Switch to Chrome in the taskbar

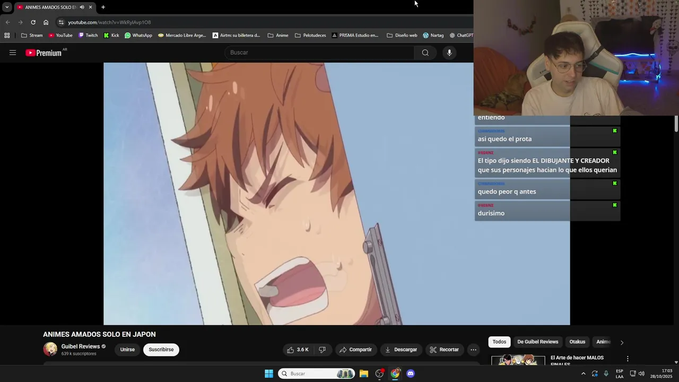(x=395, y=374)
